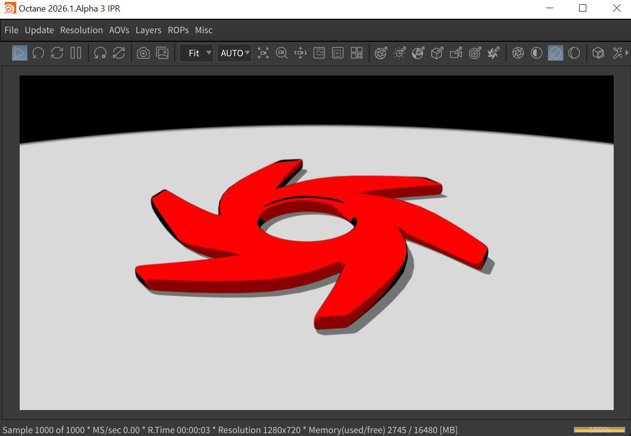Open the Resolution menu

point(81,30)
